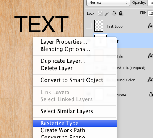Viewport: 153px width, 138px height.
Task: Choose Select Similar Layers
Action: click(67, 111)
